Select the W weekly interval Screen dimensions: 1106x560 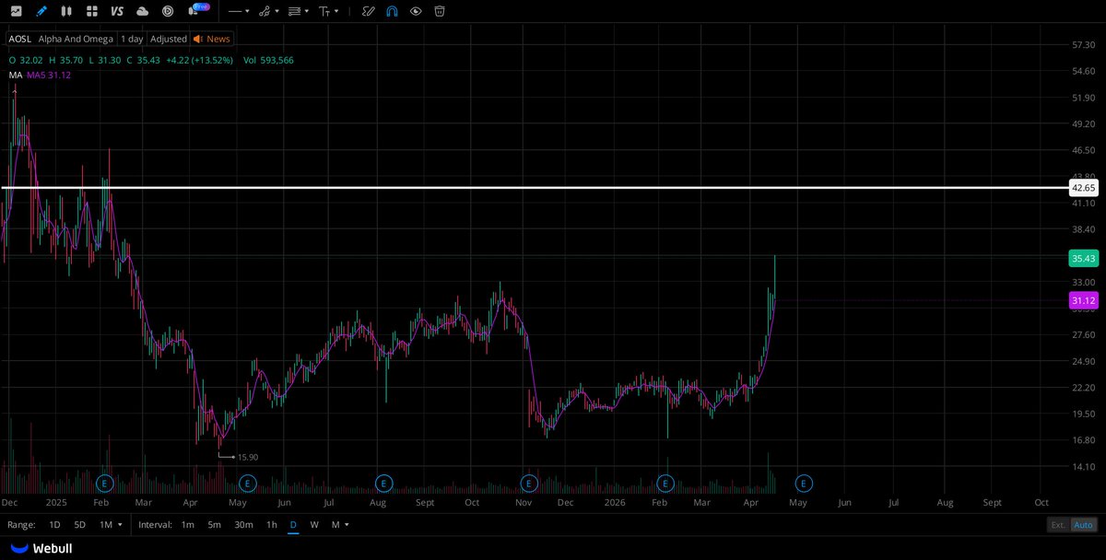(x=314, y=525)
